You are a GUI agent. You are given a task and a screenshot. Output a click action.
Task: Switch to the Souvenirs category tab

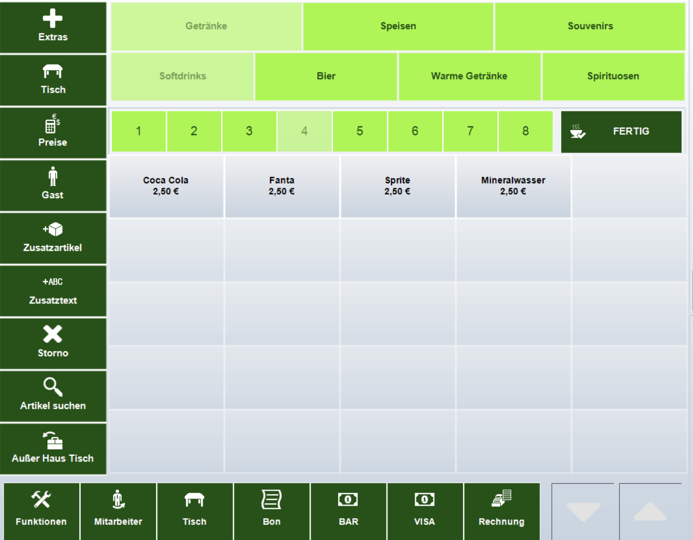[x=590, y=26]
